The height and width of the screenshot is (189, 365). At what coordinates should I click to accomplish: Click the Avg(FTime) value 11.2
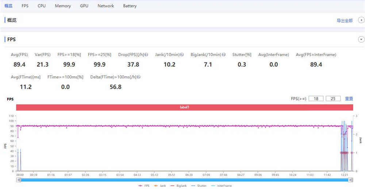[x=26, y=87]
